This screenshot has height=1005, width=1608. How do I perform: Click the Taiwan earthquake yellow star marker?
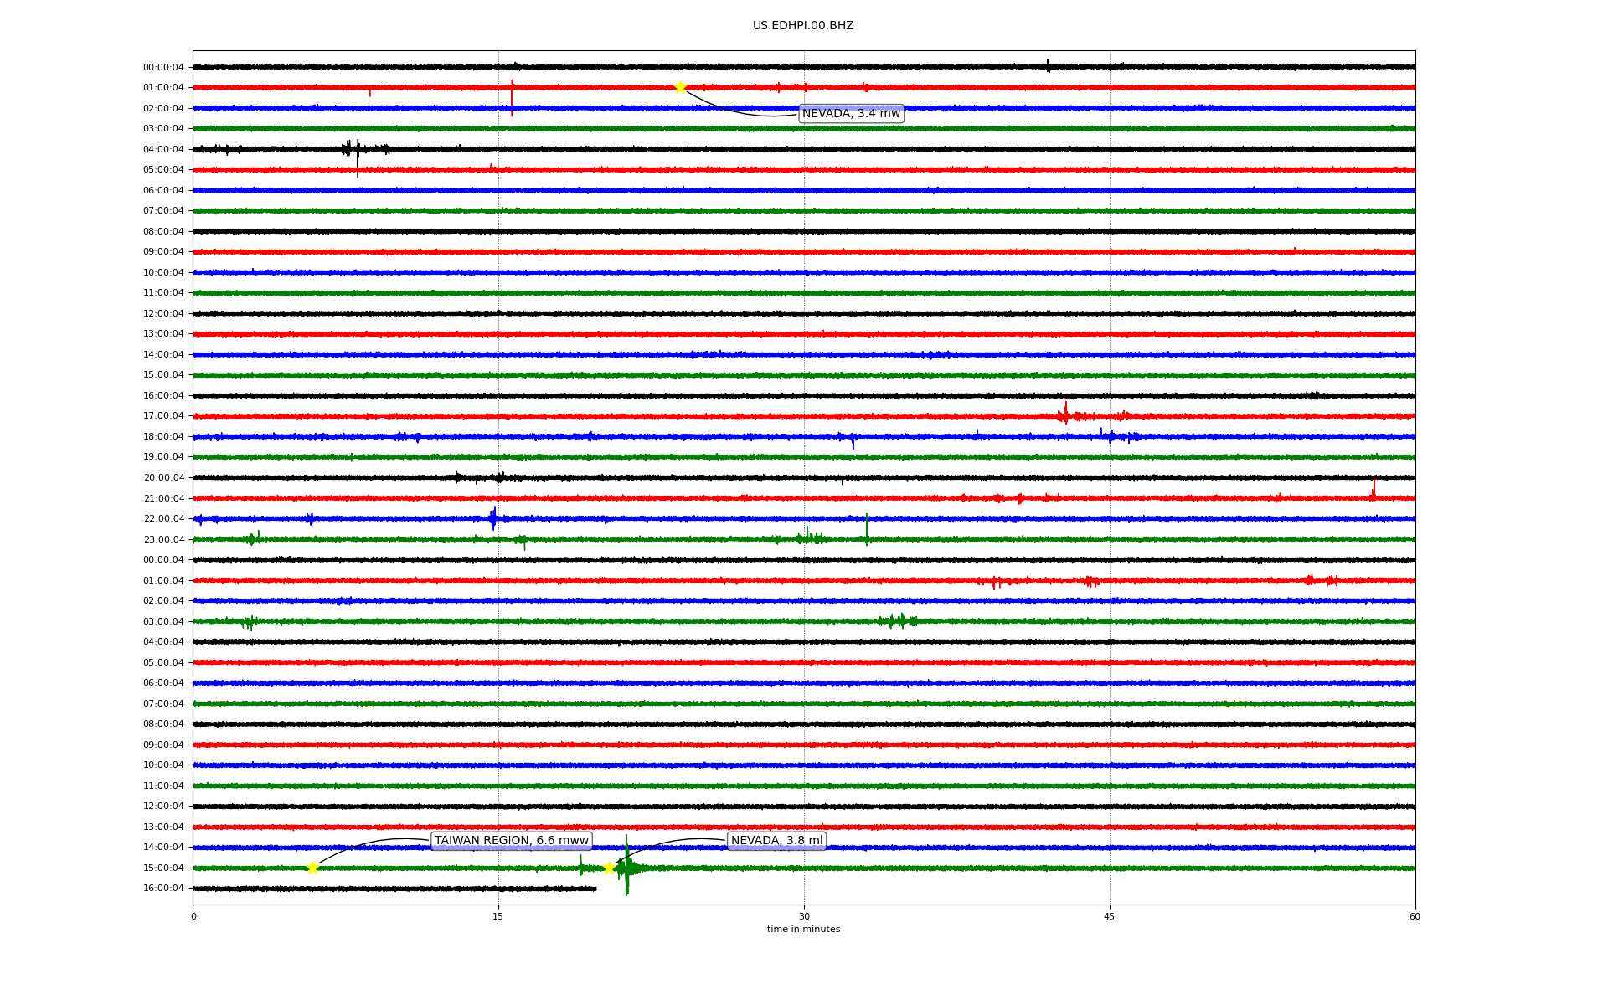[x=312, y=868]
